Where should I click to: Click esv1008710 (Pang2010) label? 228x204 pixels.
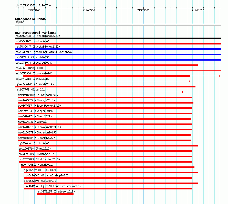[x=35, y=149]
